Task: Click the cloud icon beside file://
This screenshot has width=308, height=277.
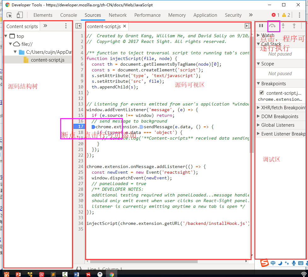Action: pyautogui.click(x=17, y=44)
